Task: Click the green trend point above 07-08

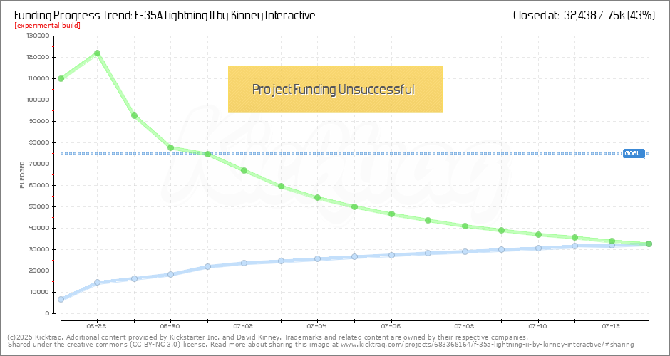Action: click(x=465, y=226)
